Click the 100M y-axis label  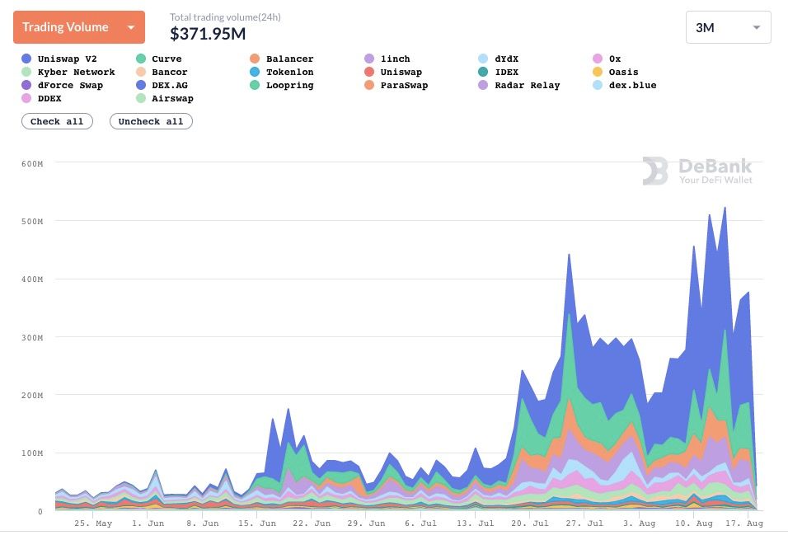(32, 453)
